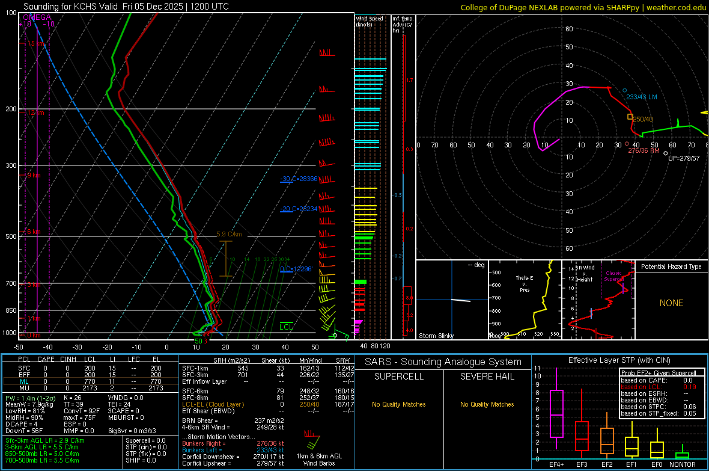Image resolution: width=709 pixels, height=471 pixels.
Task: Click the SR Wind v. Height panel
Action: point(598,300)
